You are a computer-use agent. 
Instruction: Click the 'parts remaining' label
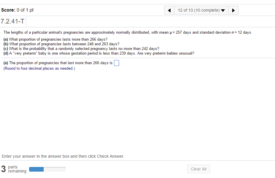point(17,169)
